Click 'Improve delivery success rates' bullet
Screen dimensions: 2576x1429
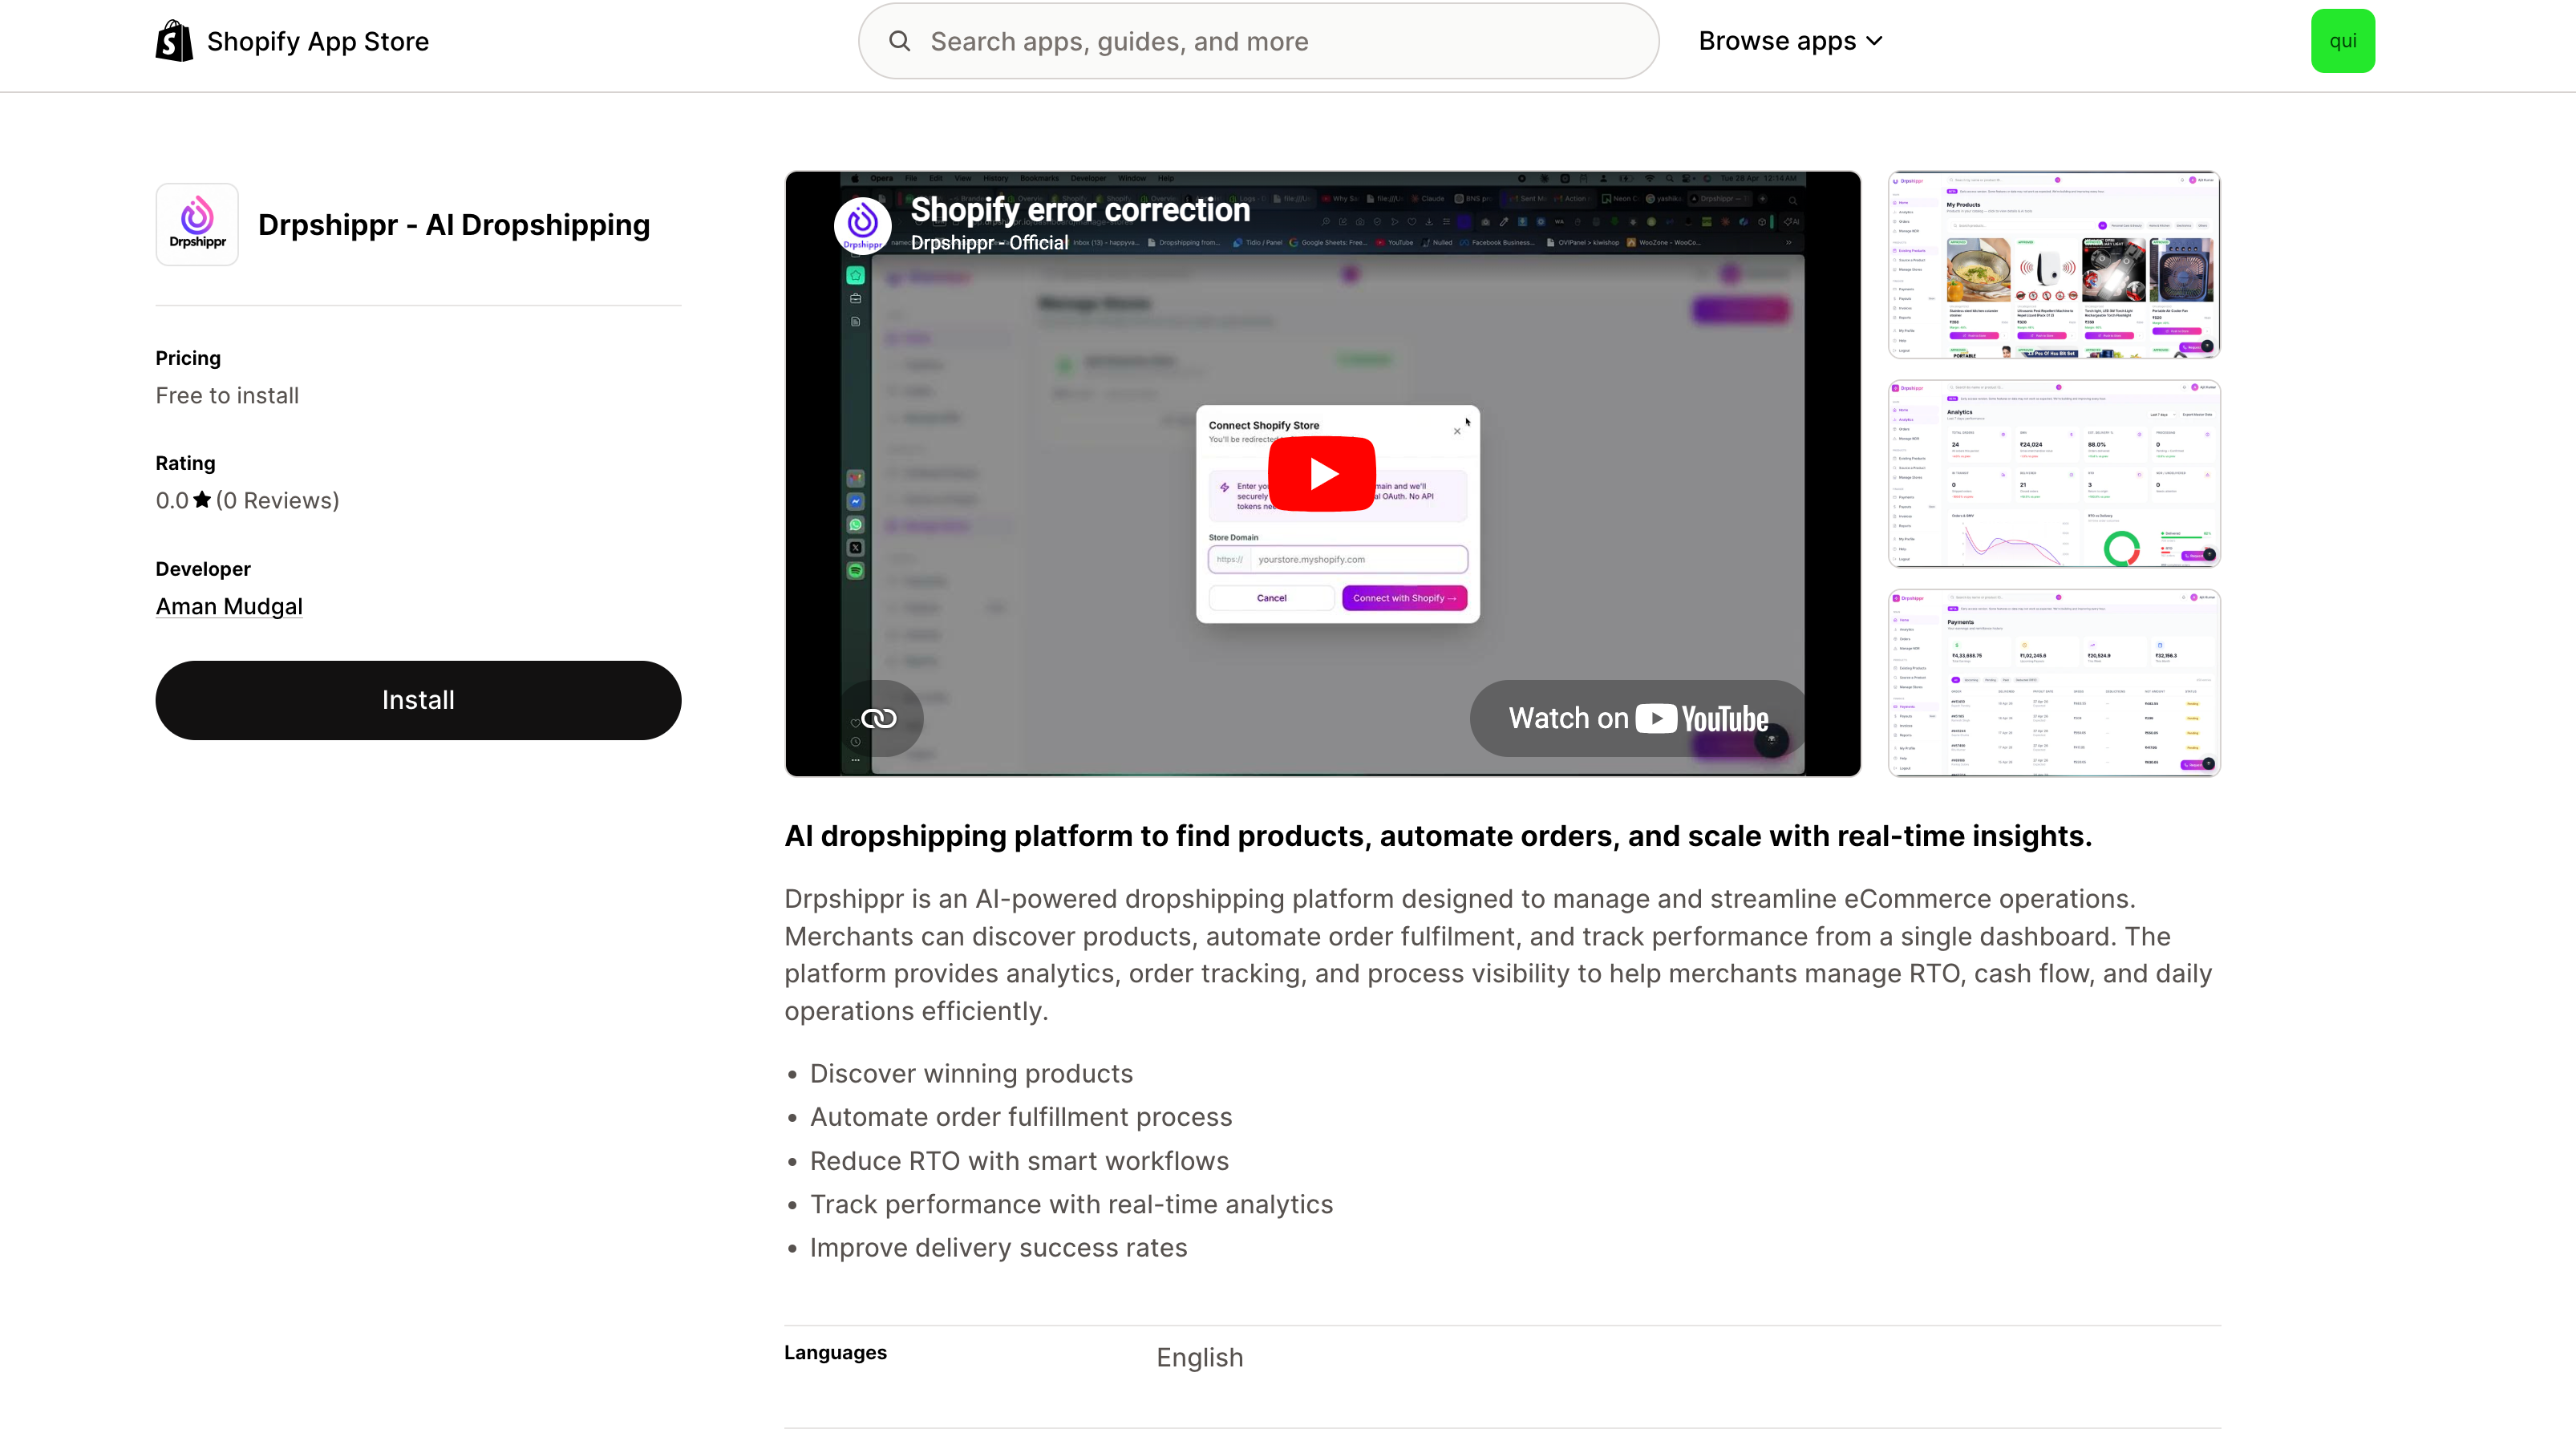point(998,1247)
